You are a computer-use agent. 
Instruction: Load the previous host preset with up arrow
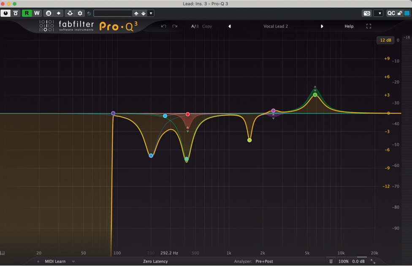tap(136, 13)
